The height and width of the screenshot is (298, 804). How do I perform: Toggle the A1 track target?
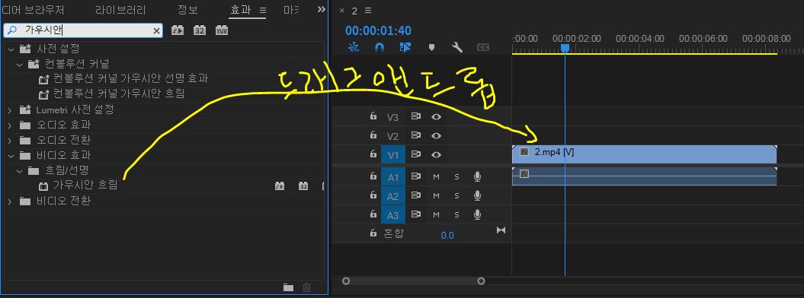pos(392,177)
